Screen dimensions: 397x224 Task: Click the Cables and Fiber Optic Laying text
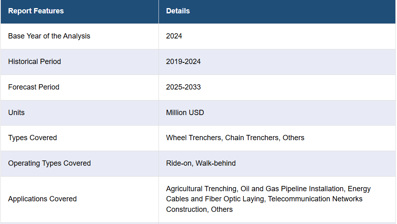coord(215,199)
